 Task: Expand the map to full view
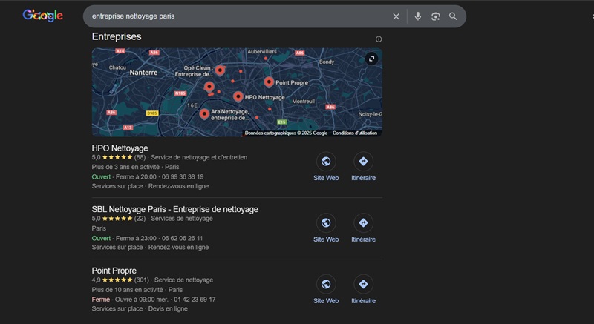click(372, 59)
